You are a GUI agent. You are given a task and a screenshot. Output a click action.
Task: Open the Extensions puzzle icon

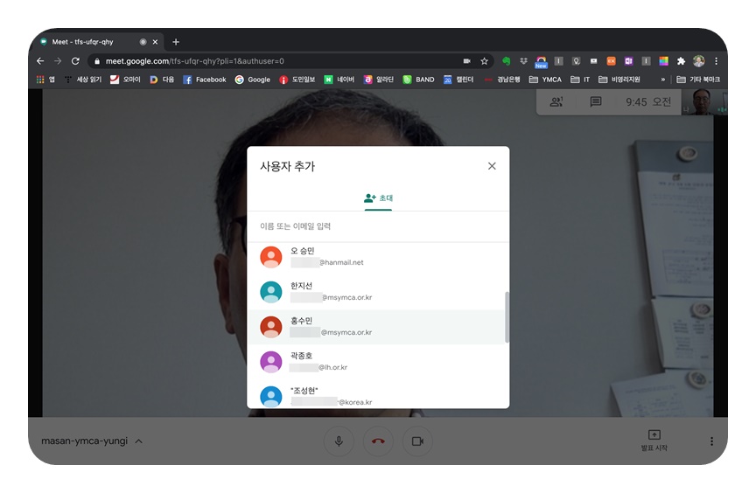pyautogui.click(x=681, y=61)
